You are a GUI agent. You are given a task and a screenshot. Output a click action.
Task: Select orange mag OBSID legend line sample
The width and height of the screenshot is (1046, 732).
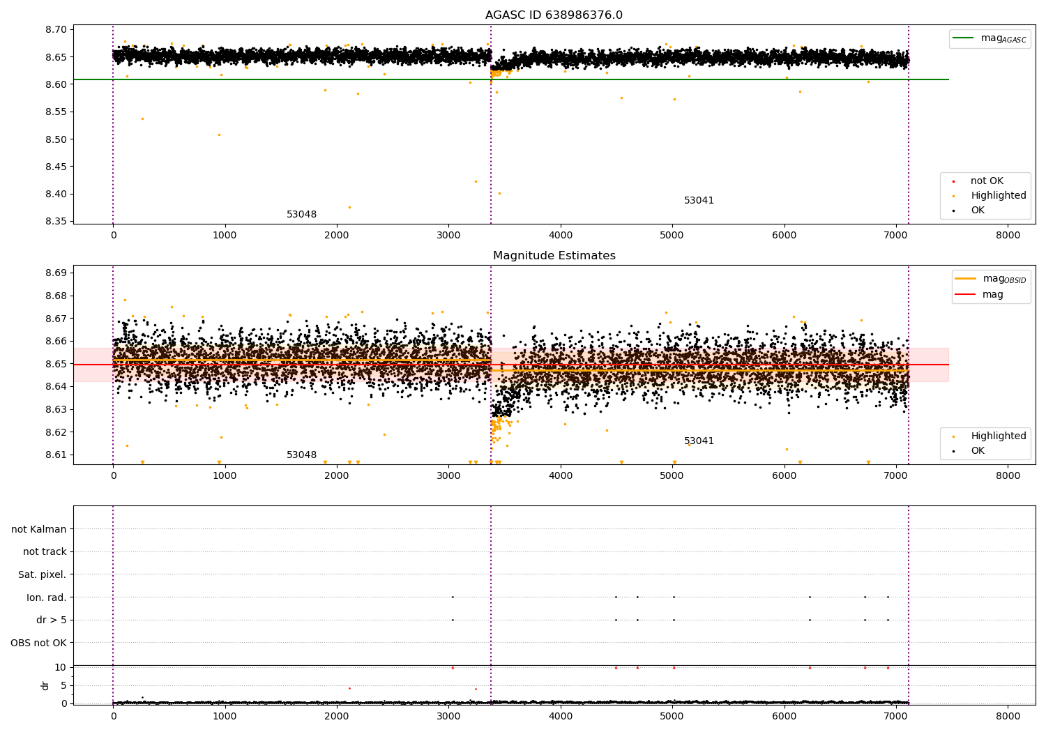[966, 279]
